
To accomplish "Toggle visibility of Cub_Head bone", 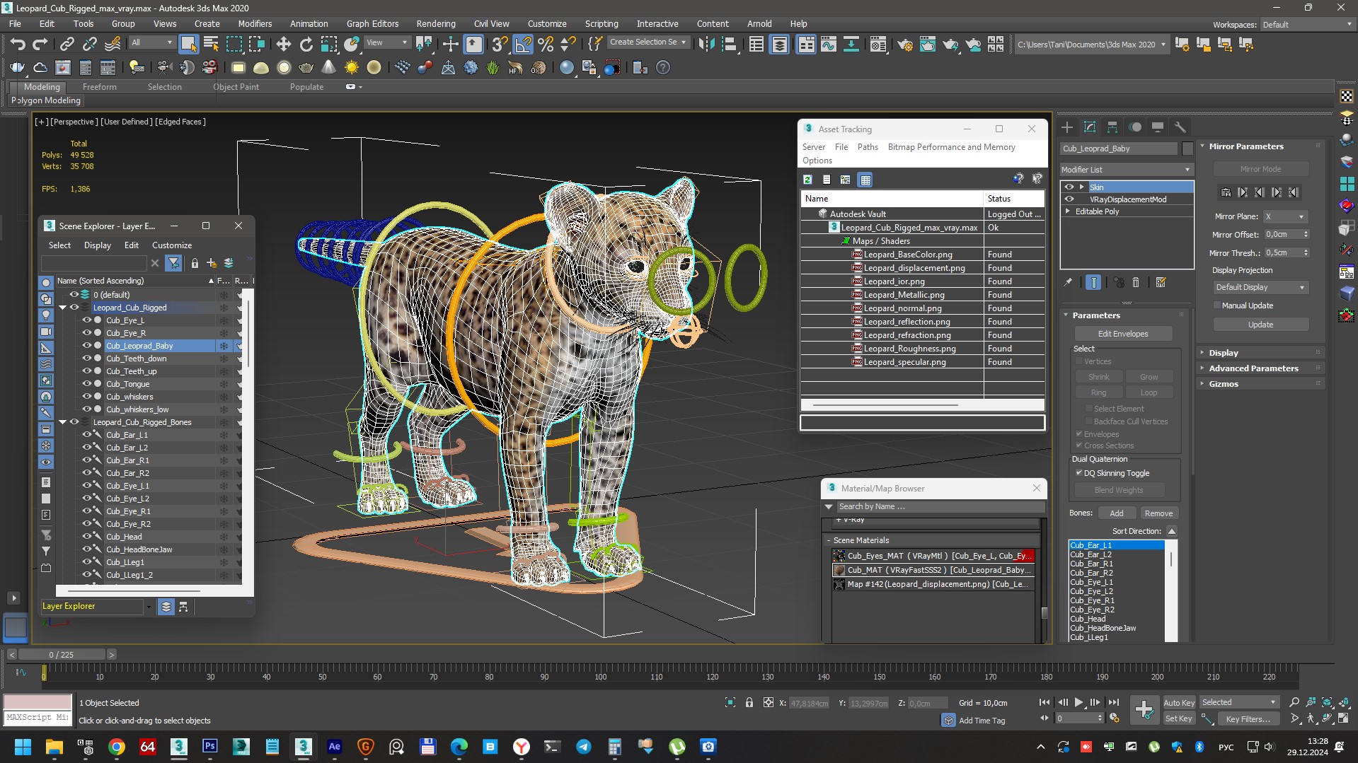I will tap(86, 537).
